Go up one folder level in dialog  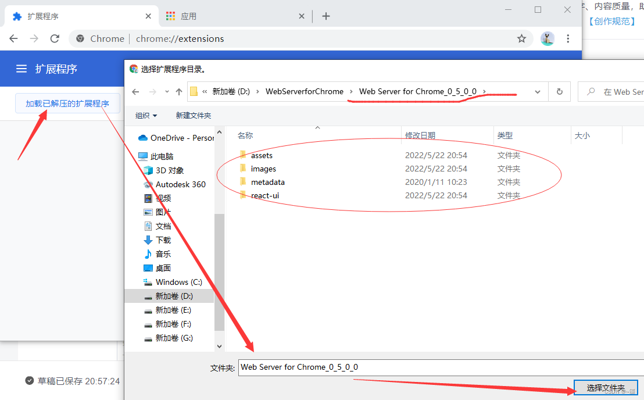tap(178, 92)
